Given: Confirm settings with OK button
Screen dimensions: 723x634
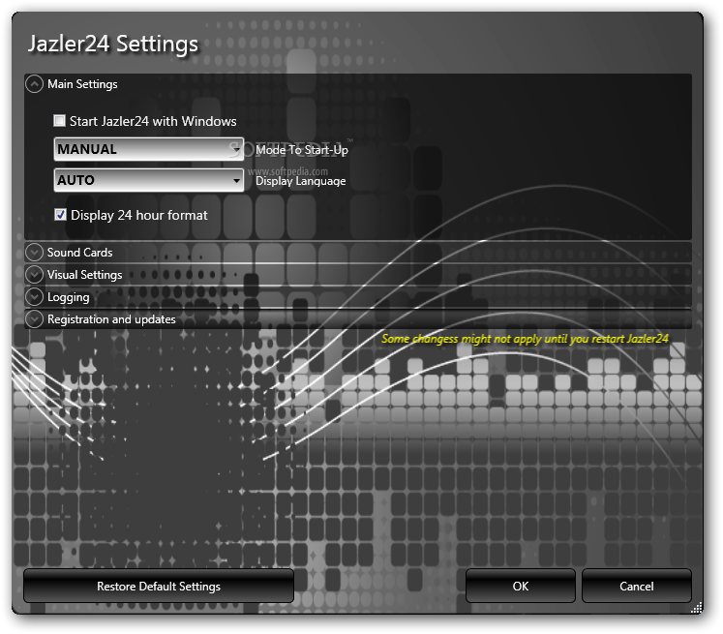Looking at the screenshot, I should [521, 586].
